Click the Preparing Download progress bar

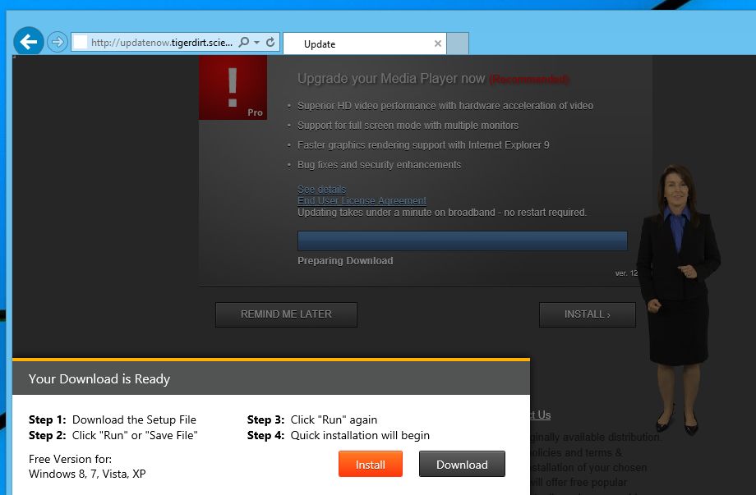pos(462,241)
